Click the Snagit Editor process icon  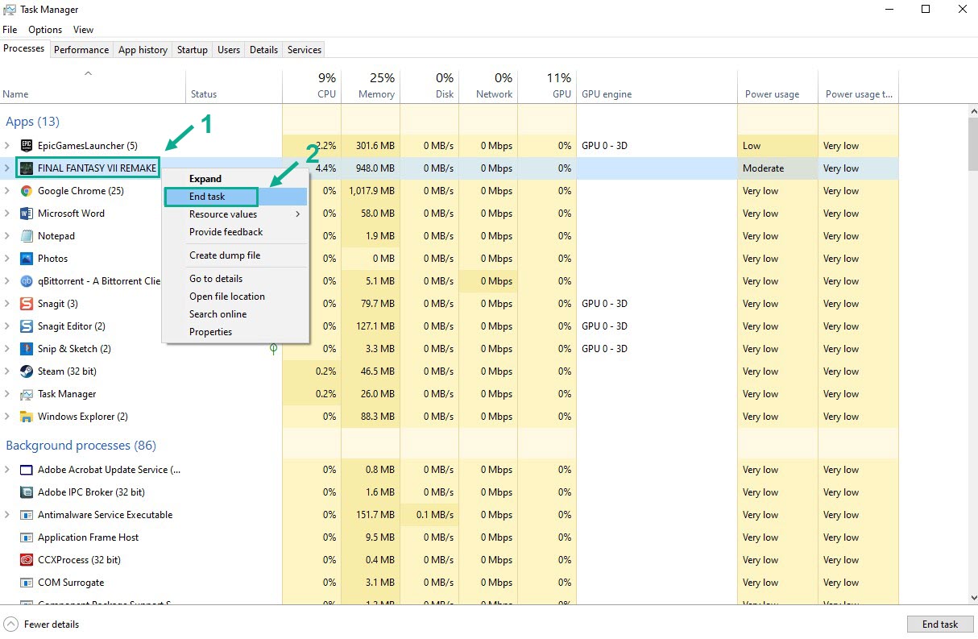pyautogui.click(x=26, y=326)
